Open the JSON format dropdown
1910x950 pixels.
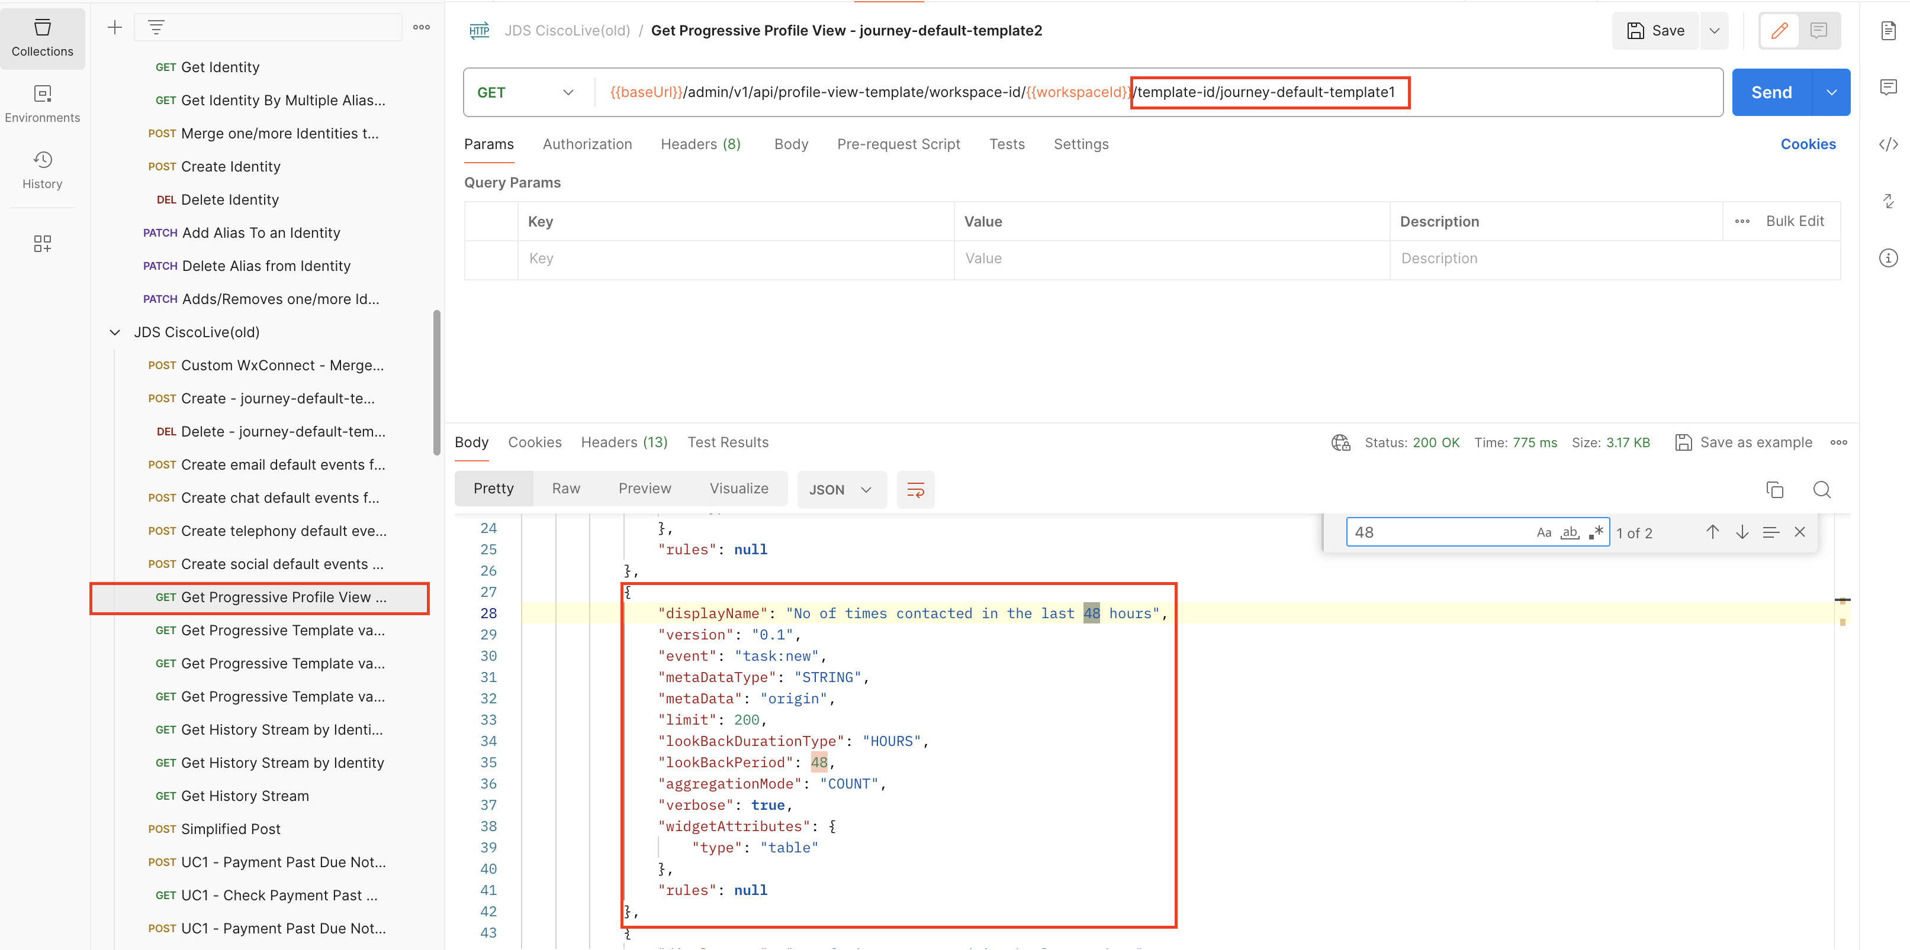click(x=841, y=490)
